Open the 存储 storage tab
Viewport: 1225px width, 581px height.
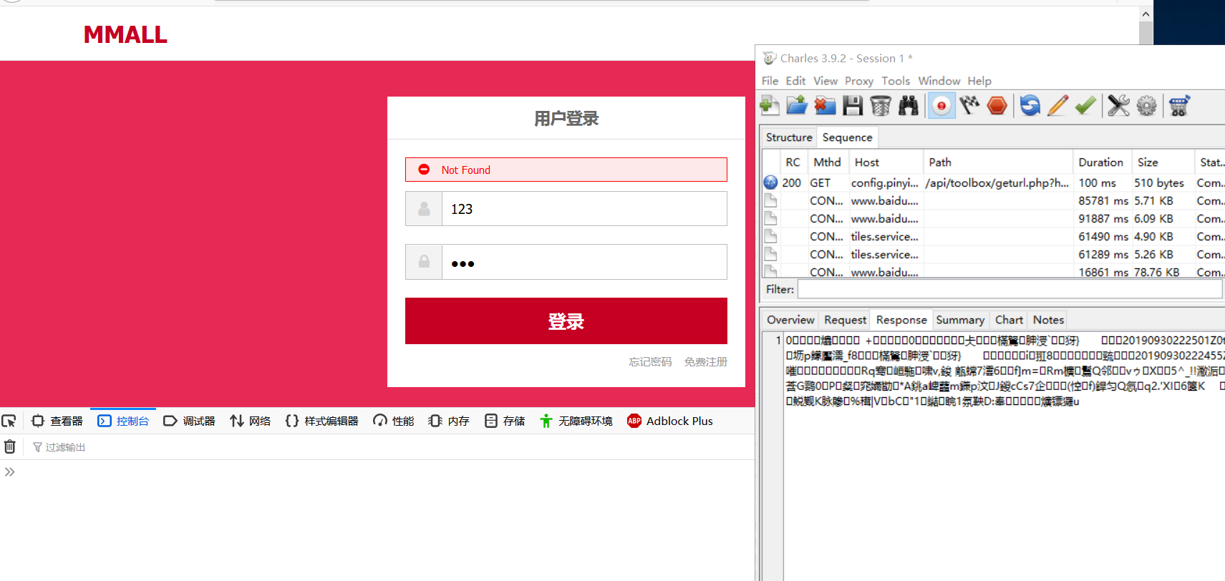coord(505,421)
